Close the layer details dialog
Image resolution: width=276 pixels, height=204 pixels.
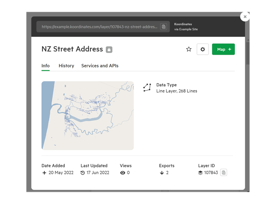245,16
